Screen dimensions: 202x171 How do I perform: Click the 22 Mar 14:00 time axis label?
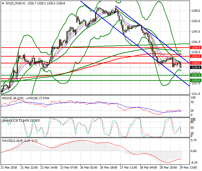[x=49, y=168]
